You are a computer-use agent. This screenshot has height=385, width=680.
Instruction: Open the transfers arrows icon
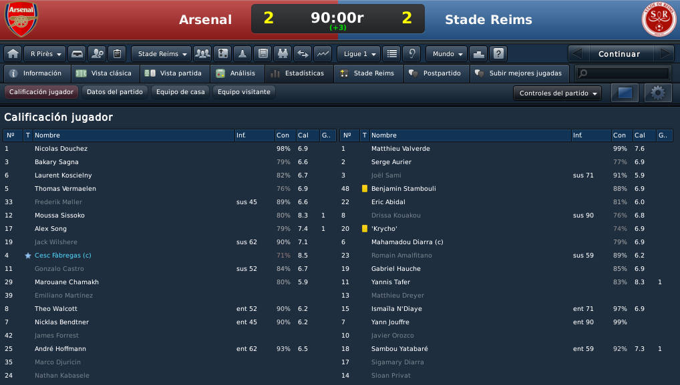tap(303, 53)
